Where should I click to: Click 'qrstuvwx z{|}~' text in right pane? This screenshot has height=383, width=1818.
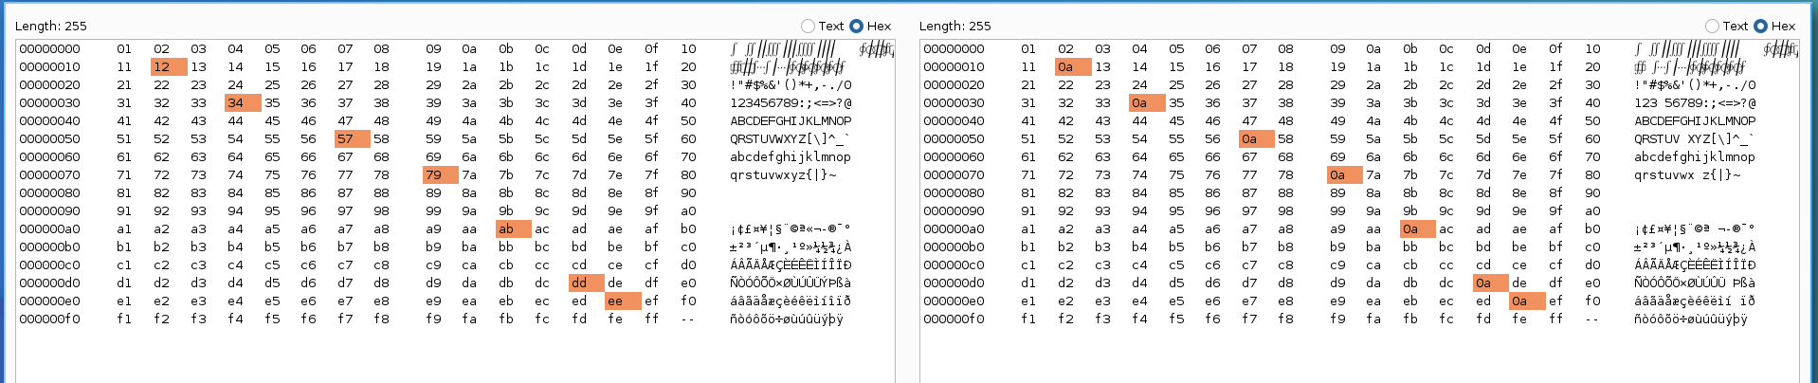pos(1687,175)
